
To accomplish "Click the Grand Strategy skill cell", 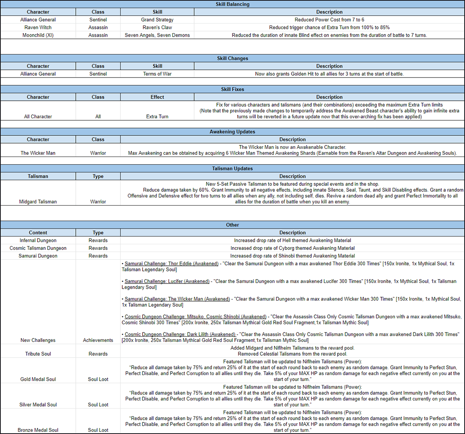I will tap(157, 20).
